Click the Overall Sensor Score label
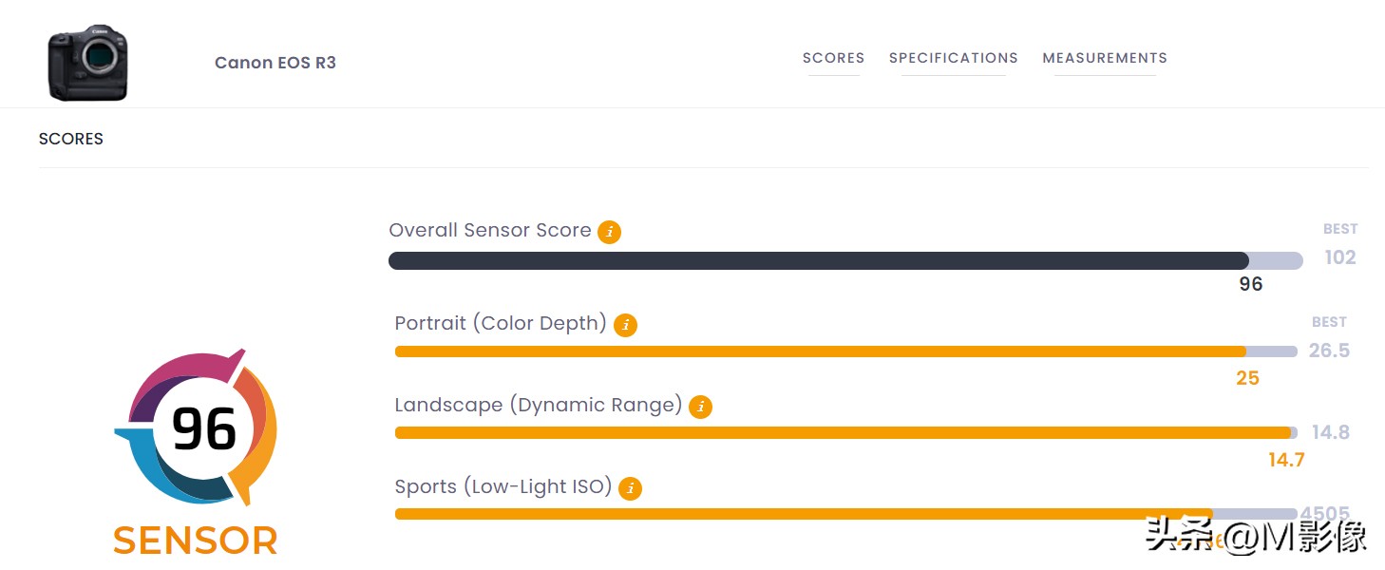 tap(489, 230)
